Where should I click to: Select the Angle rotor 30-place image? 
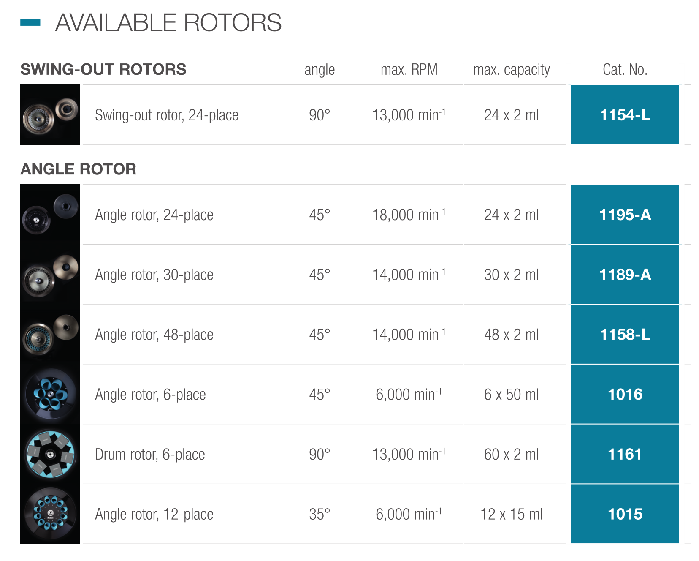pos(50,275)
